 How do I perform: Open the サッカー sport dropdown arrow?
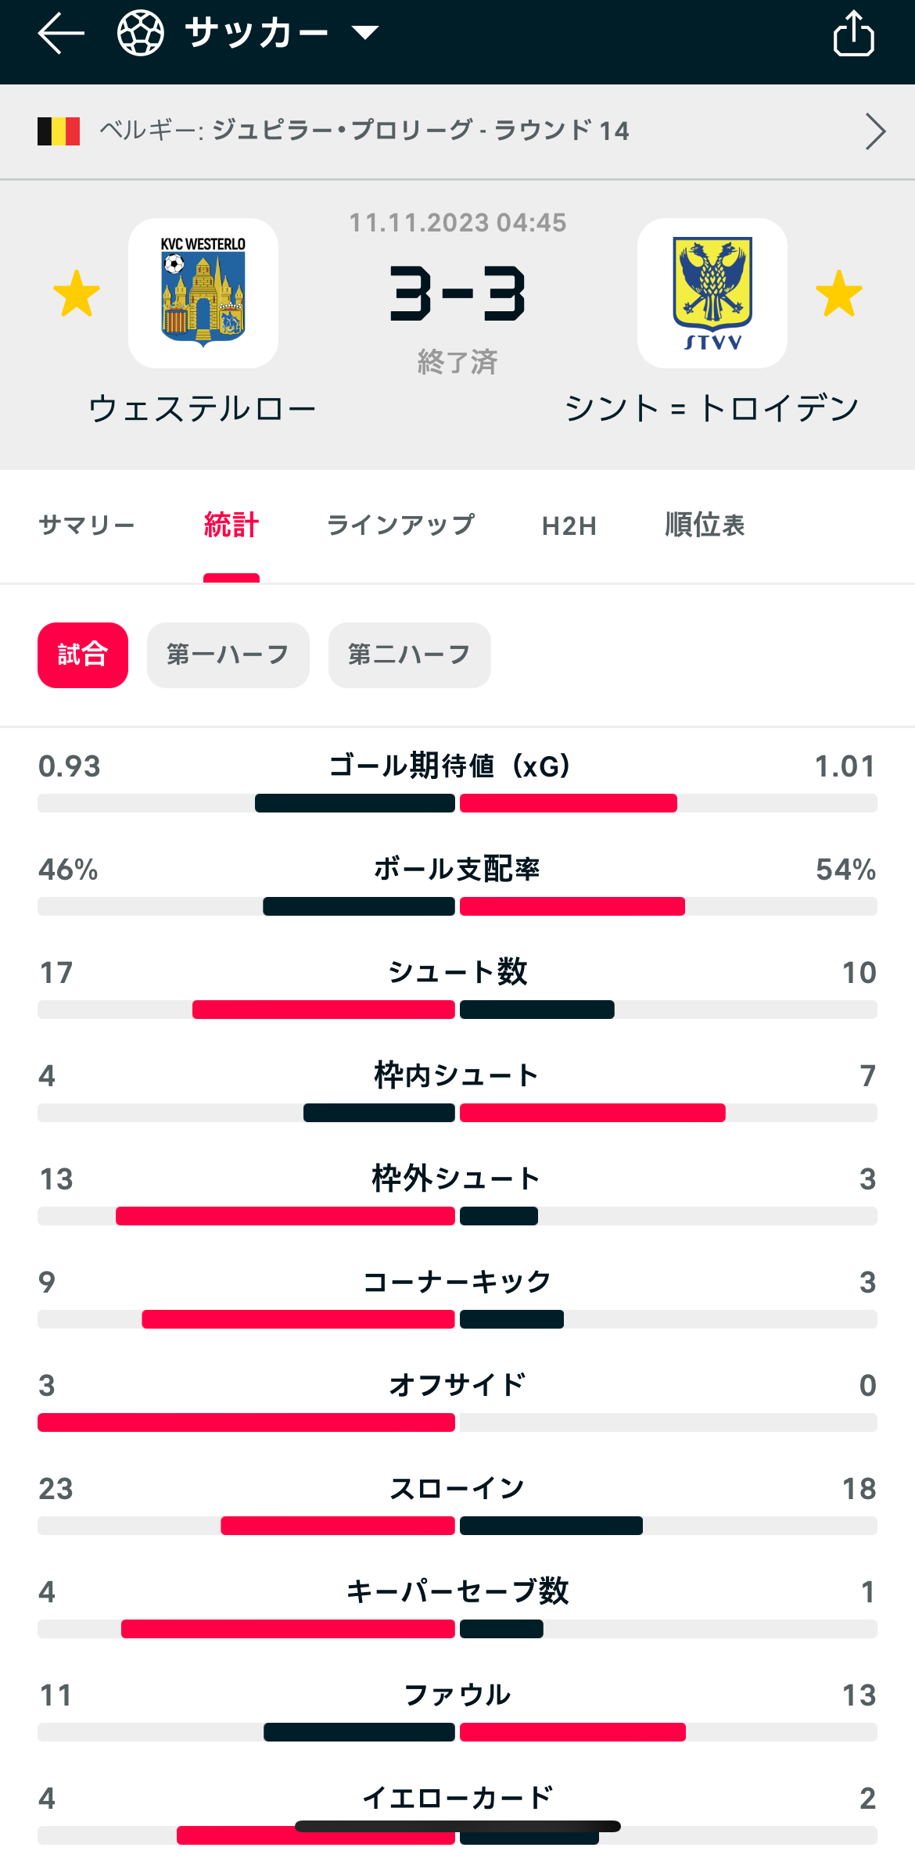coord(365,33)
